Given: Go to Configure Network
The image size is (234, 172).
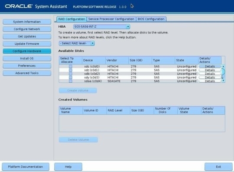Looking at the screenshot, I should [27, 29].
